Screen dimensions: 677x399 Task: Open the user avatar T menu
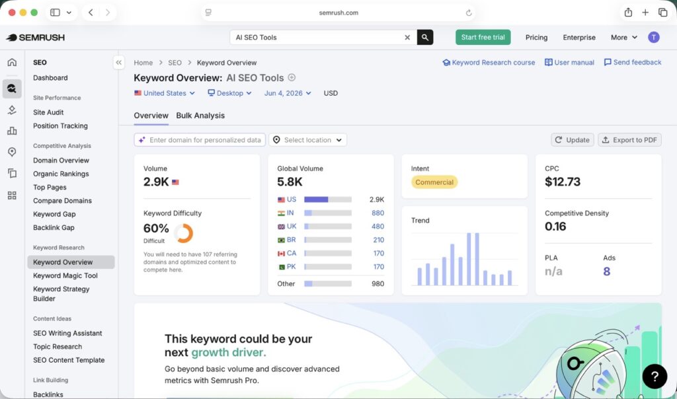654,38
